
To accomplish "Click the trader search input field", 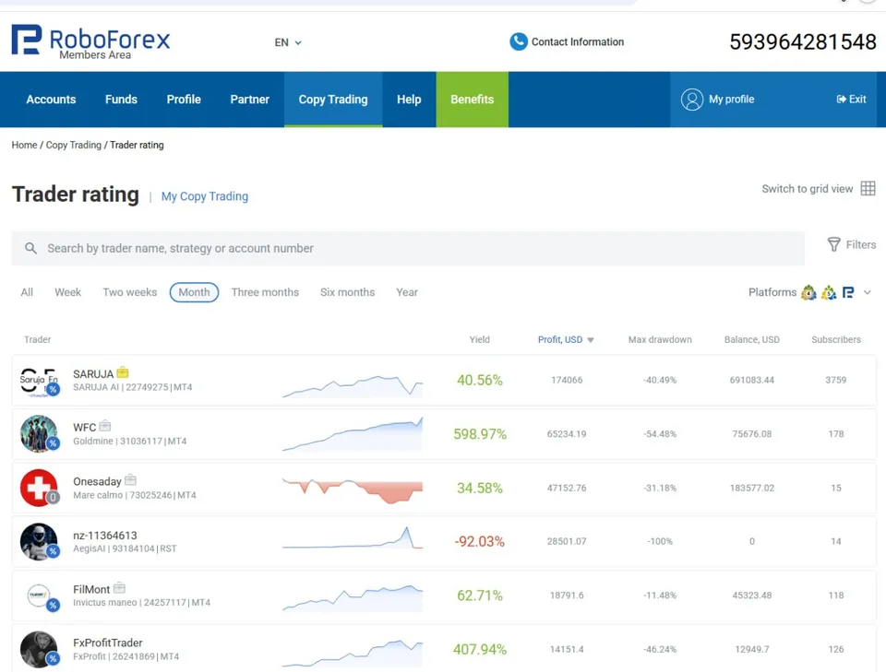I will (408, 248).
